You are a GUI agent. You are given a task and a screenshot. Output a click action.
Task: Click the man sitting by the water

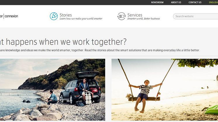click(52, 97)
